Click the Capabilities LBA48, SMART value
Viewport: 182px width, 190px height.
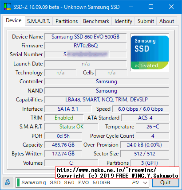107,100
